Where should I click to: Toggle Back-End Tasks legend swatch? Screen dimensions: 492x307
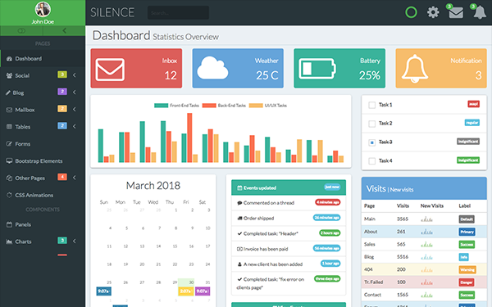pos(209,106)
